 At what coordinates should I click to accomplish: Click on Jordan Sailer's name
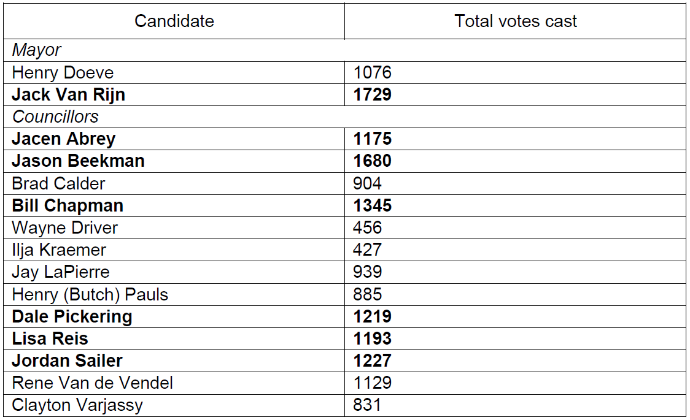(x=67, y=361)
